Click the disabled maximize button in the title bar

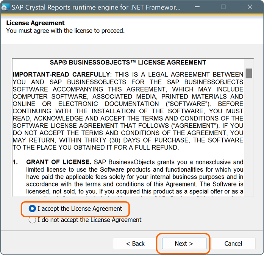(x=223, y=7)
